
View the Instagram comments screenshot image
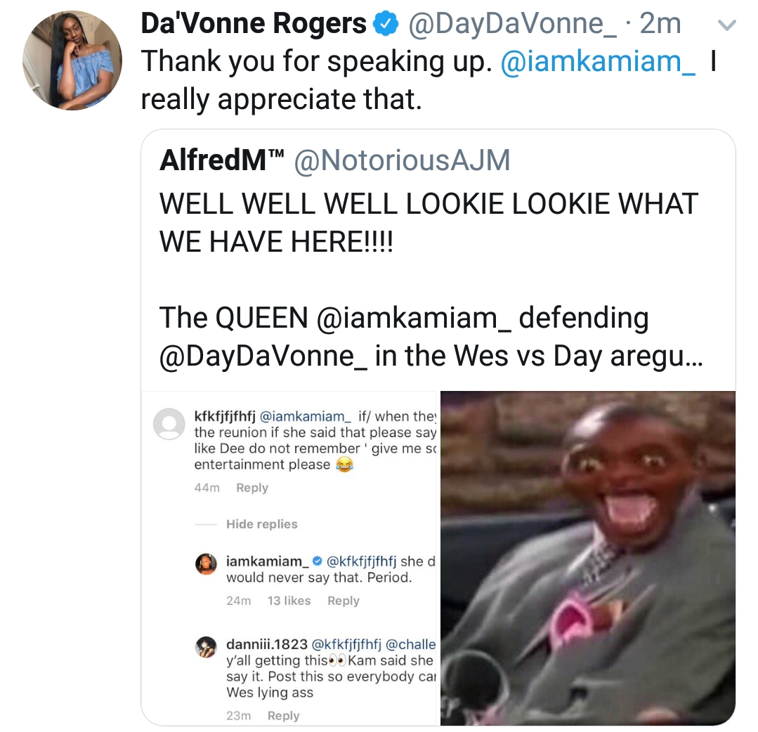coord(289,558)
